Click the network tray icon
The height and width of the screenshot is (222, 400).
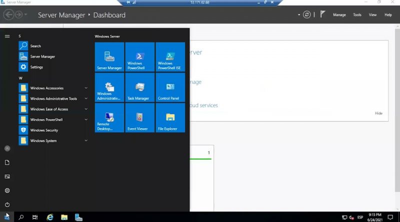coord(344,218)
